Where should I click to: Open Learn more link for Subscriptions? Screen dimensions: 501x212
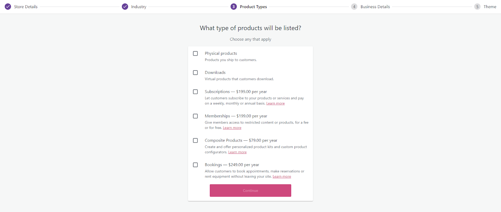[276, 103]
